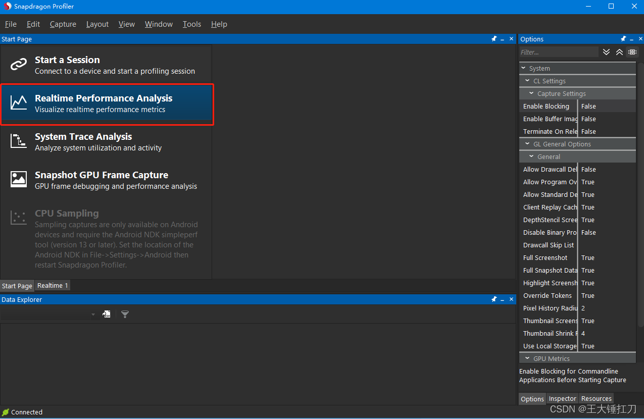644x419 pixels.
Task: Open the Window menu
Action: click(x=159, y=24)
